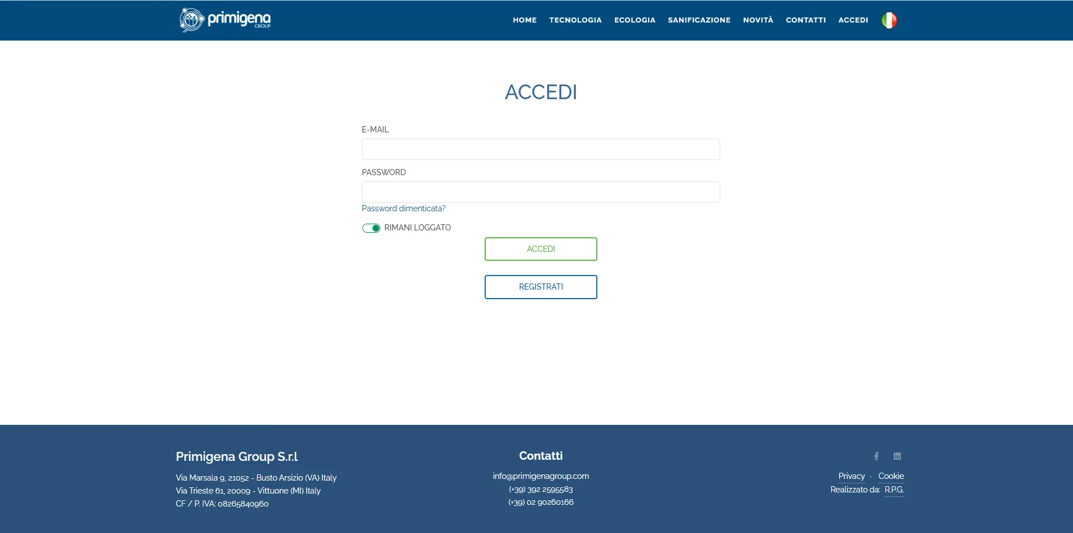Open the Novità menu item
Image resolution: width=1073 pixels, height=533 pixels.
[x=758, y=20]
